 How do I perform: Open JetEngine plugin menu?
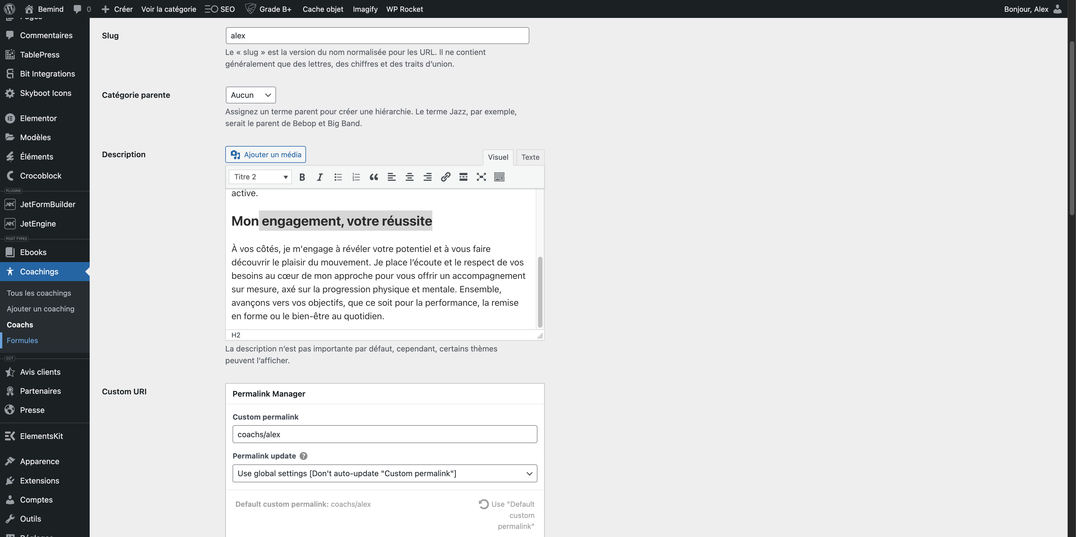pos(45,224)
